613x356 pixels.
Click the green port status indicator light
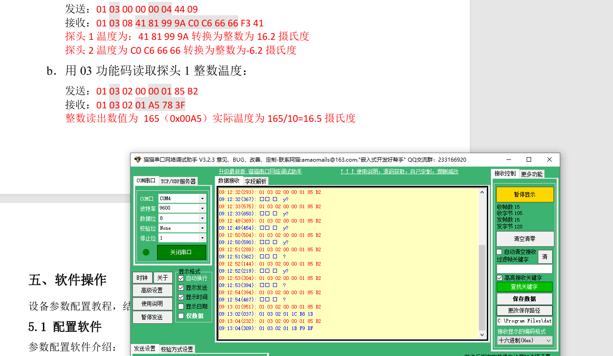[146, 252]
